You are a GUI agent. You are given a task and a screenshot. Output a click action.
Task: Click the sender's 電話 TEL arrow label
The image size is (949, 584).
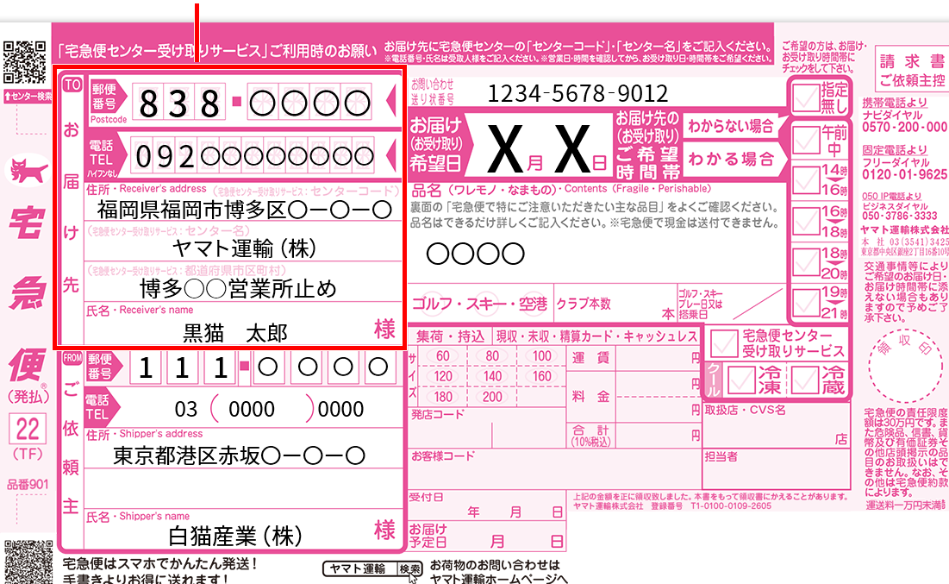click(x=102, y=408)
